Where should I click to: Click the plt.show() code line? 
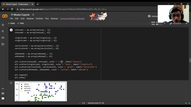point(20,78)
